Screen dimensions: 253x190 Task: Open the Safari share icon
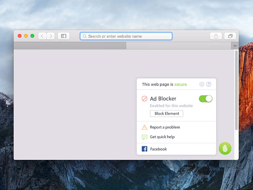pyautogui.click(x=216, y=36)
